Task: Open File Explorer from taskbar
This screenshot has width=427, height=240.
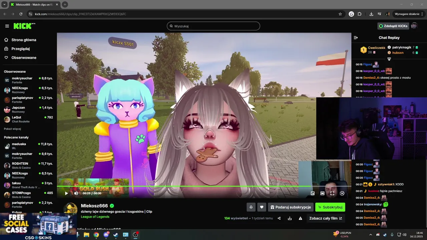Action: coord(86,235)
